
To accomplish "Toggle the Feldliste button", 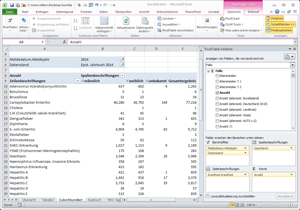I will click(274, 19).
